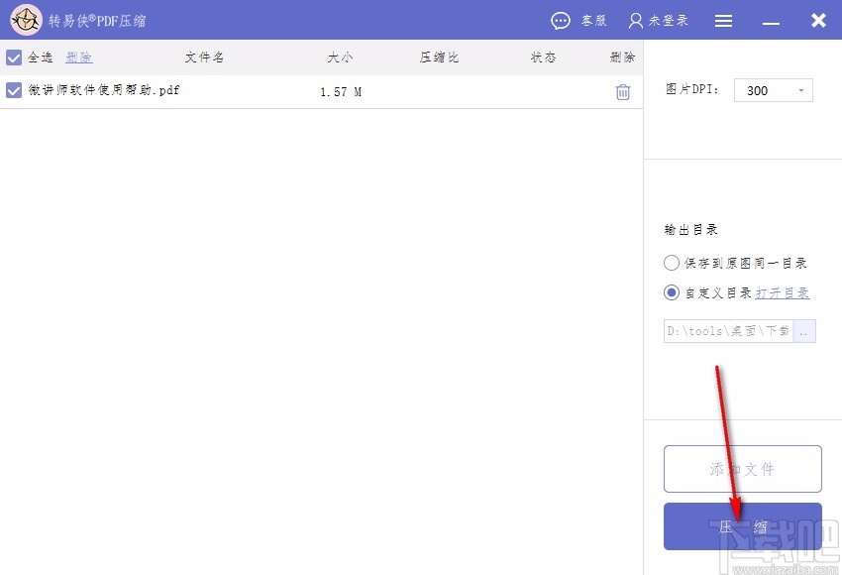Click the browse button next to output path
The width and height of the screenshot is (842, 575).
tap(804, 331)
